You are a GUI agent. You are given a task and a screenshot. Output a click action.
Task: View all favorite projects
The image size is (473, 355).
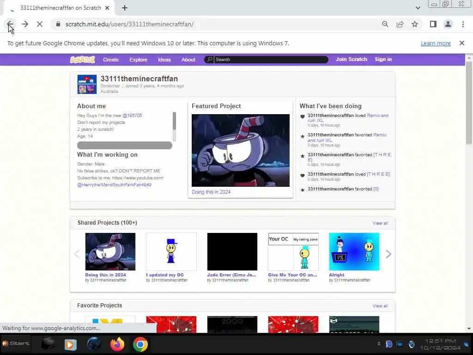pos(380,306)
